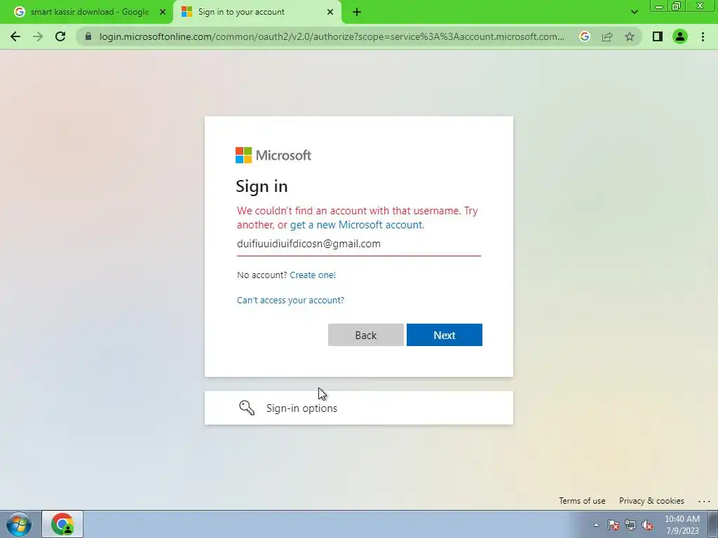This screenshot has width=718, height=538.
Task: Open Can't access your account? link
Action: (x=290, y=300)
